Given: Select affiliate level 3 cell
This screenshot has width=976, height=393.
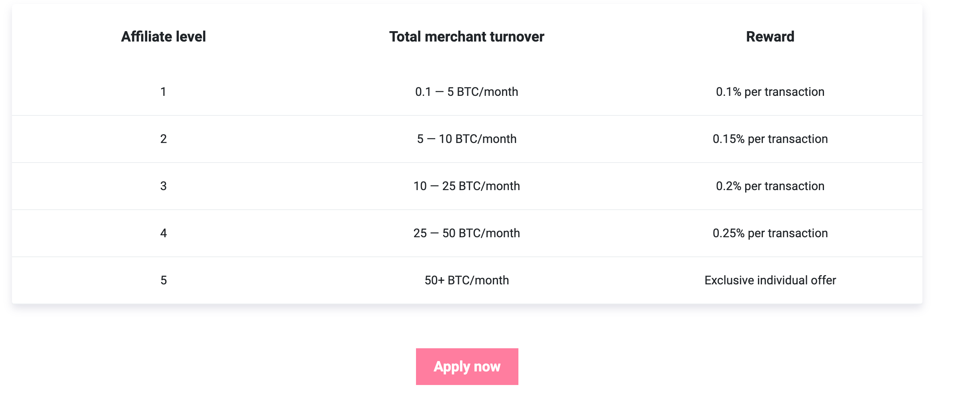Looking at the screenshot, I should click(163, 186).
